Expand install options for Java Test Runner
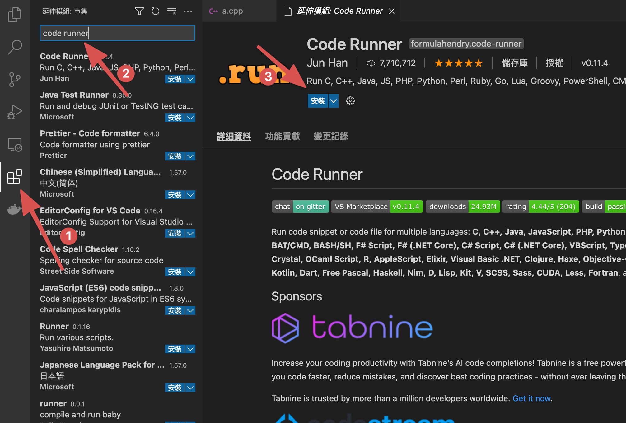Viewport: 626px width, 423px height. 190,118
